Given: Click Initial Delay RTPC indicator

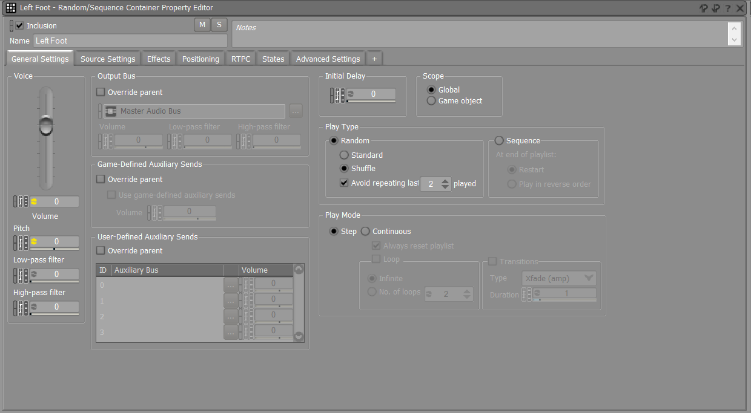Looking at the screenshot, I should click(x=337, y=95).
